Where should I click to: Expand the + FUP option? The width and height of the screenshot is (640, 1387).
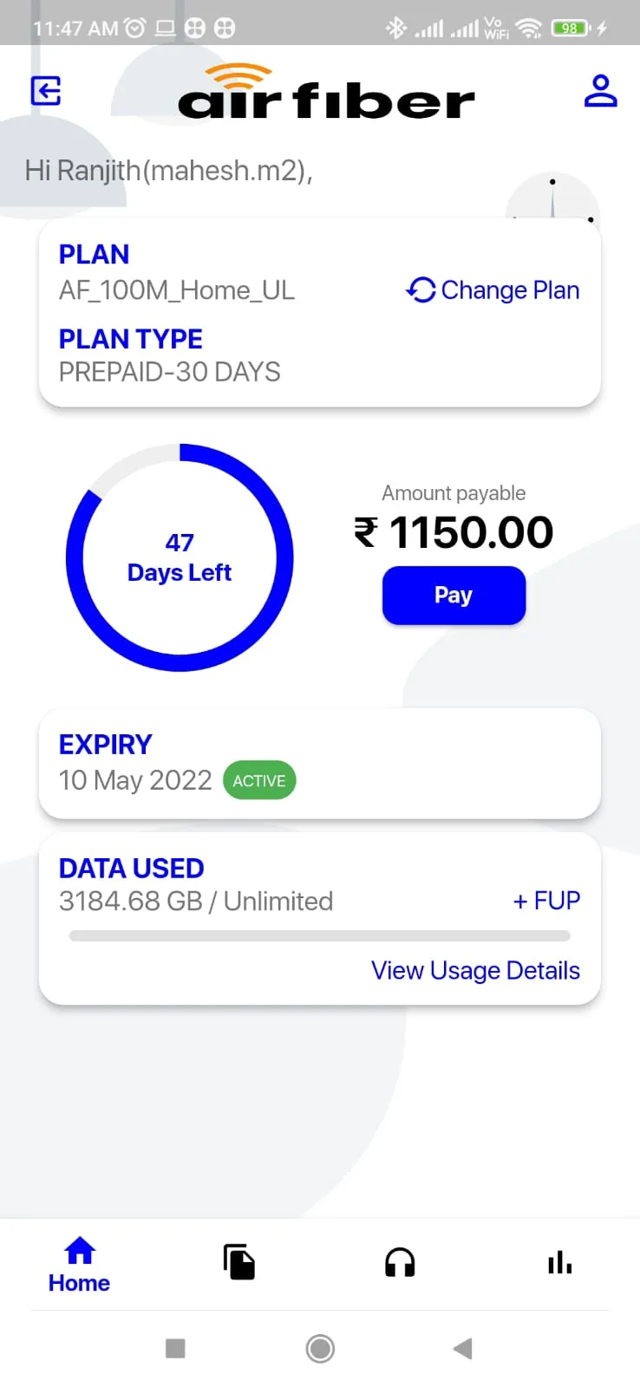pos(546,901)
